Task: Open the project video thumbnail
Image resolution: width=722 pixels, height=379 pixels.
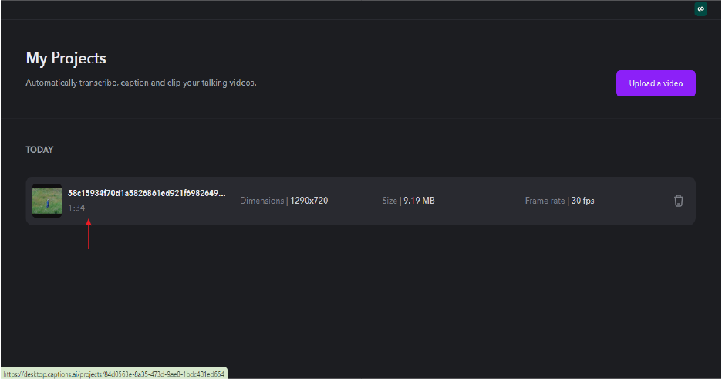Action: click(x=47, y=201)
